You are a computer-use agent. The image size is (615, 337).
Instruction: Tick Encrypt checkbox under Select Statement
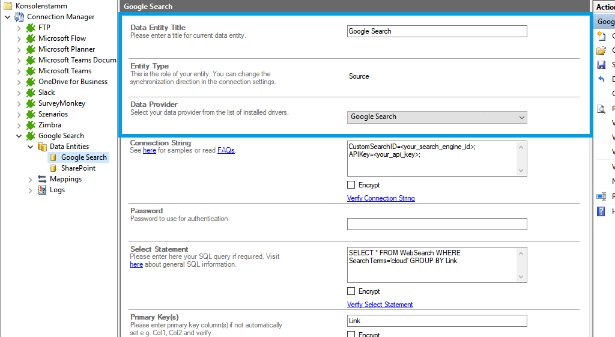pos(351,291)
